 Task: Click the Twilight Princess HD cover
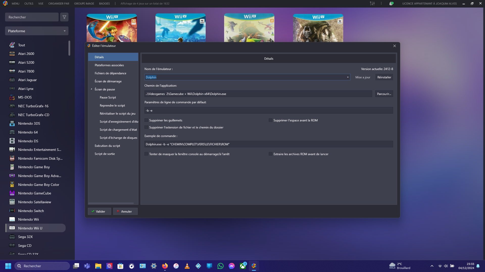coord(318,28)
